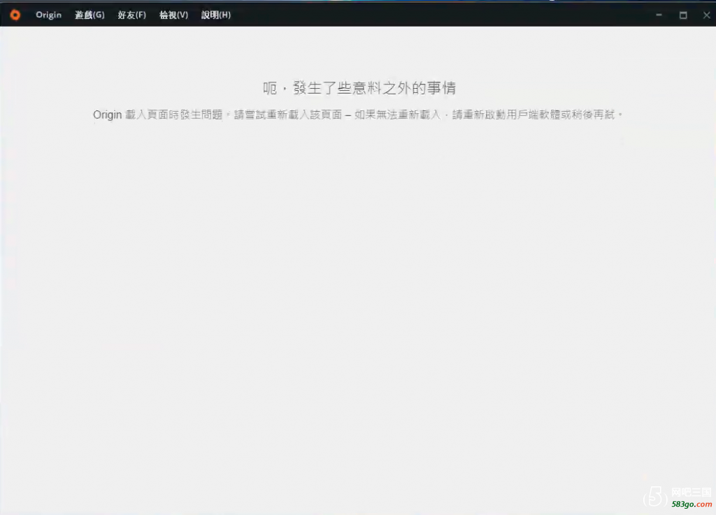Viewport: 716px width, 515px height.
Task: Click the heading 呃，發生了些意料之外的事情
Action: (x=359, y=87)
